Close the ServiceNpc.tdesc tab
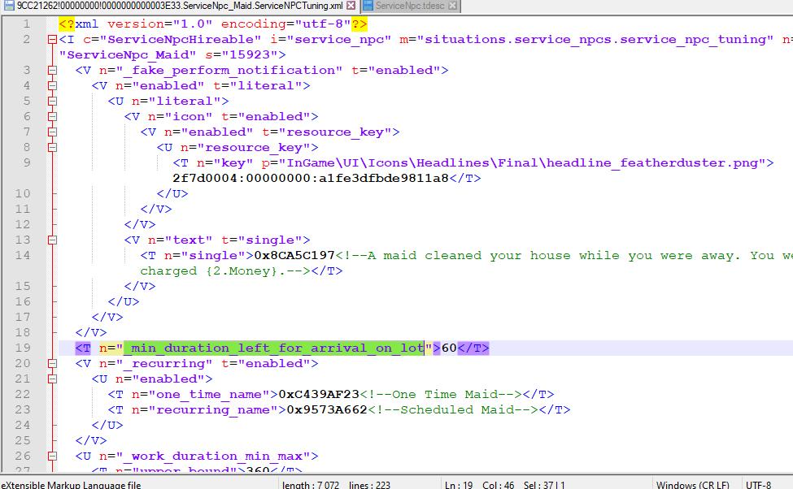This screenshot has width=793, height=489. (453, 6)
